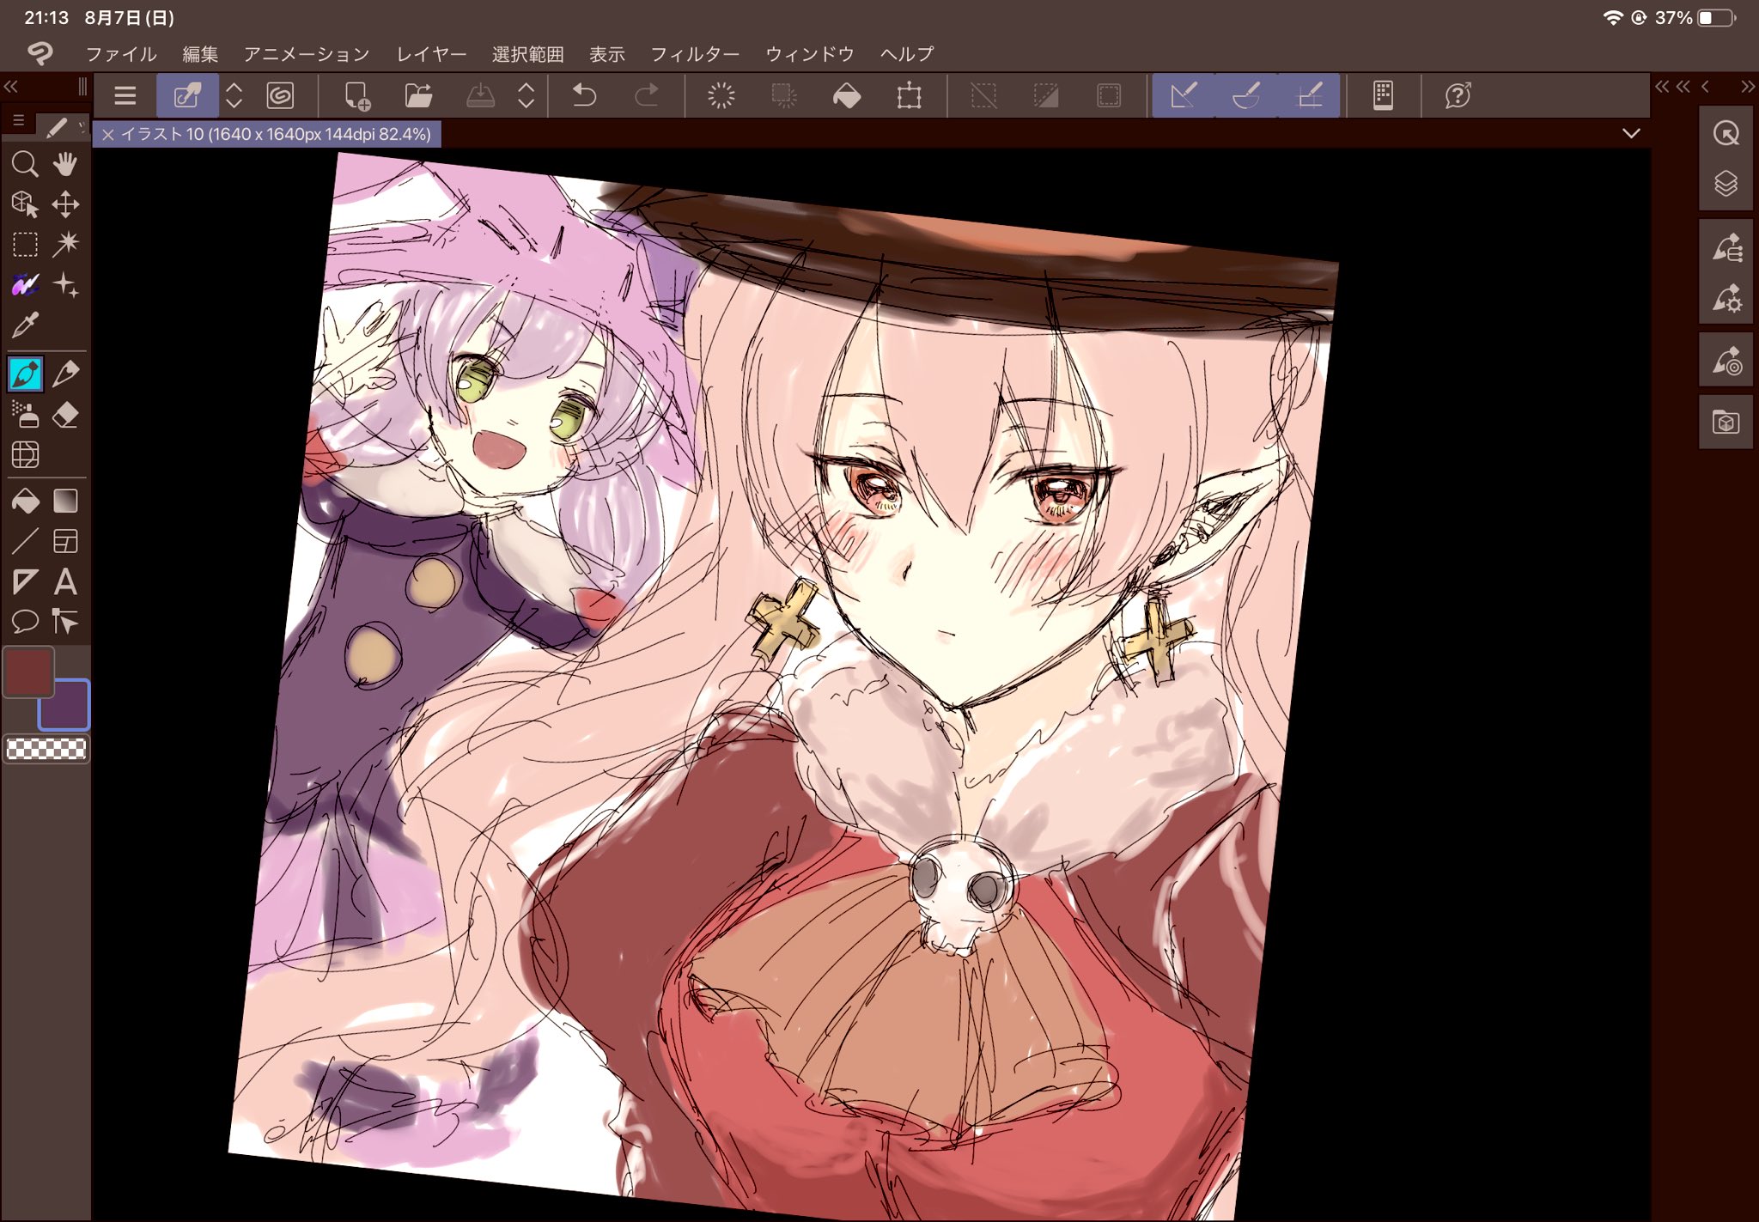
Task: Select the Frame border tool
Action: click(x=65, y=541)
